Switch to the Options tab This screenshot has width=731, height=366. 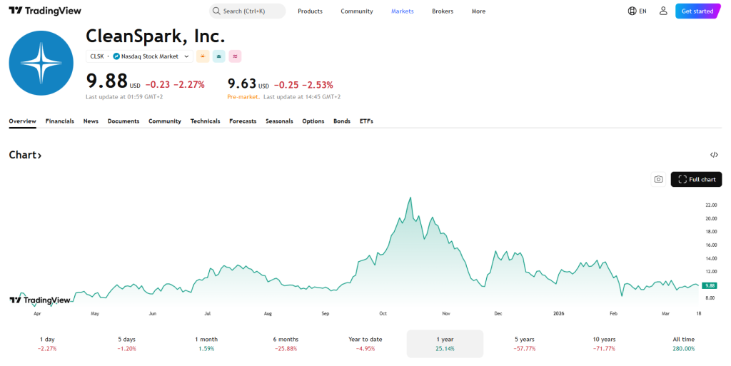point(313,121)
